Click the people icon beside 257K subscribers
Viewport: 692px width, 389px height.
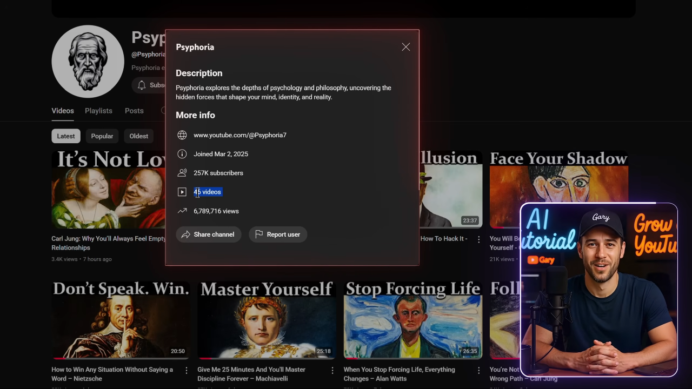coord(182,173)
